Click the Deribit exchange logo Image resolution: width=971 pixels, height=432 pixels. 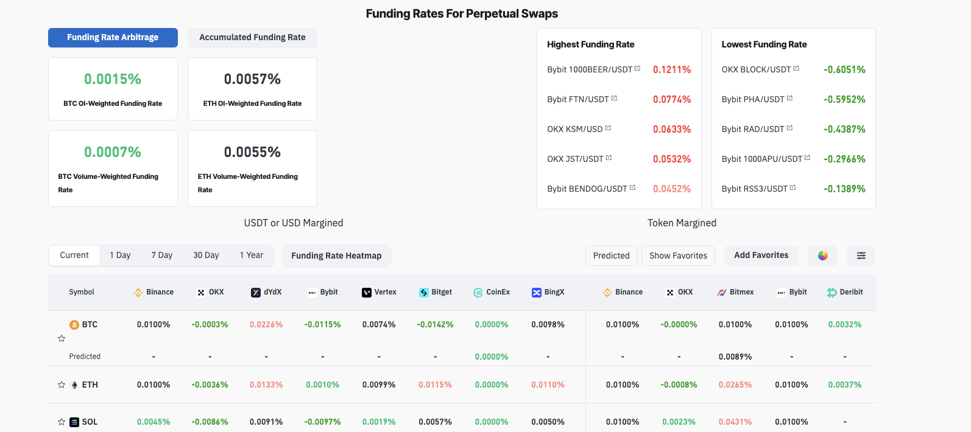coord(832,293)
